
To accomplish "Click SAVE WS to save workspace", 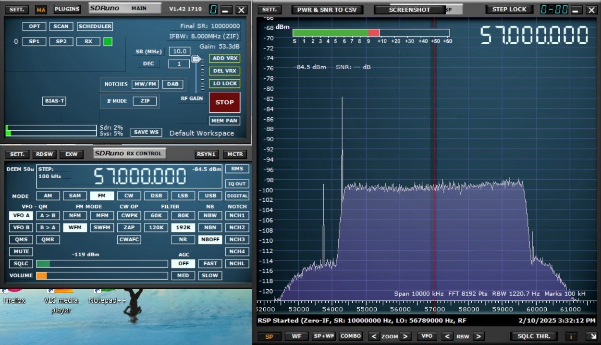I will [146, 132].
